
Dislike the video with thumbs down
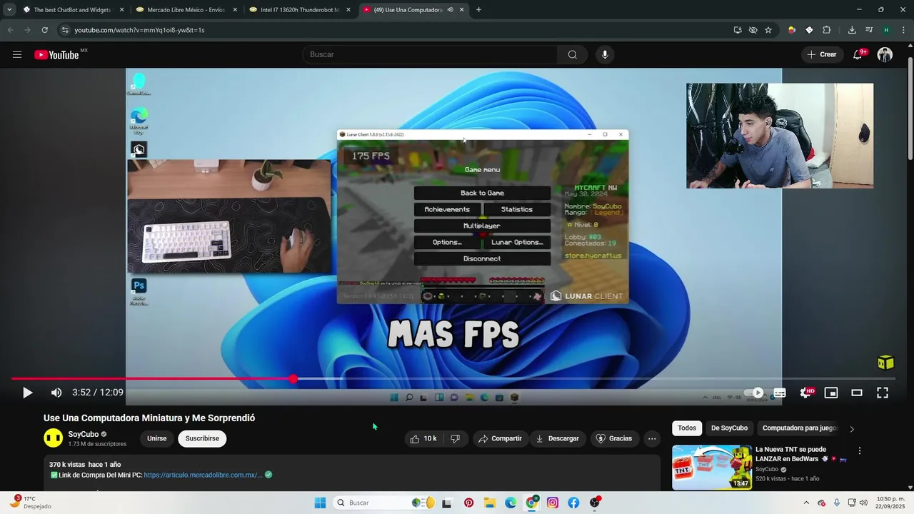(455, 438)
